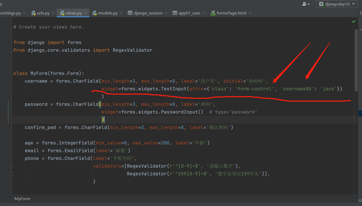Click the 'form-control' string
Viewport: 362px width, 206px height.
255,89
